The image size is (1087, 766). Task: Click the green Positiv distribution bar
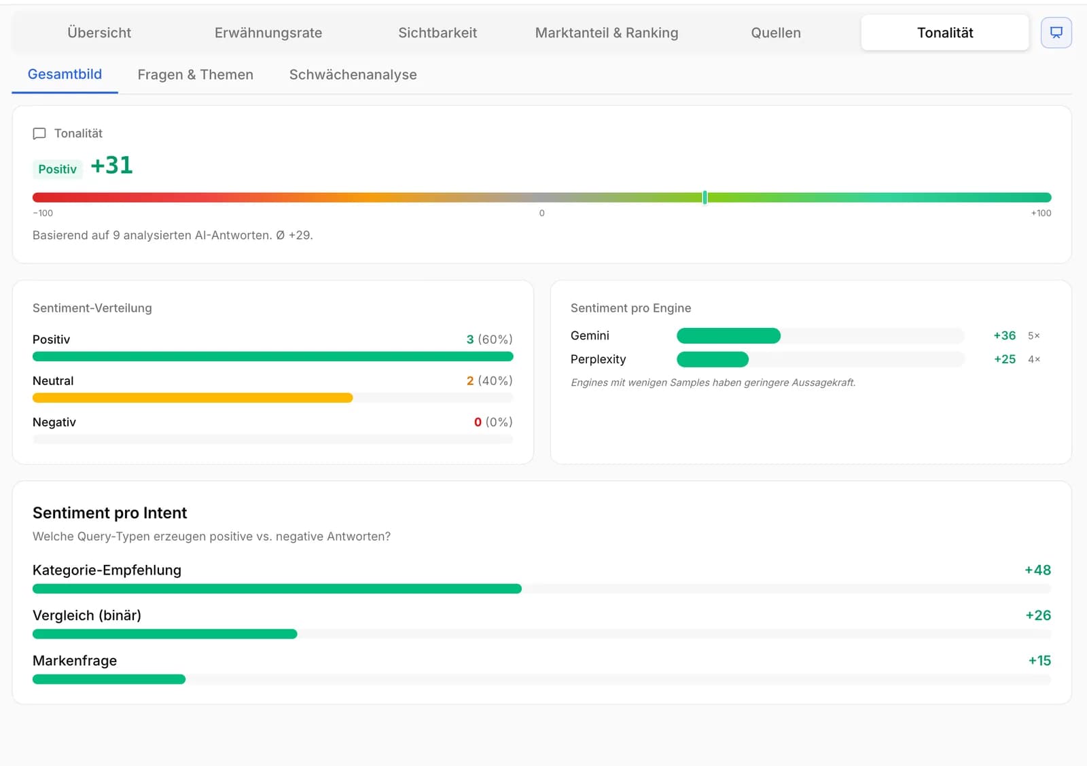pyautogui.click(x=273, y=357)
